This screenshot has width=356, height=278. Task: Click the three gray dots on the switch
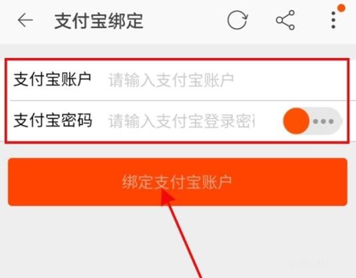323,121
